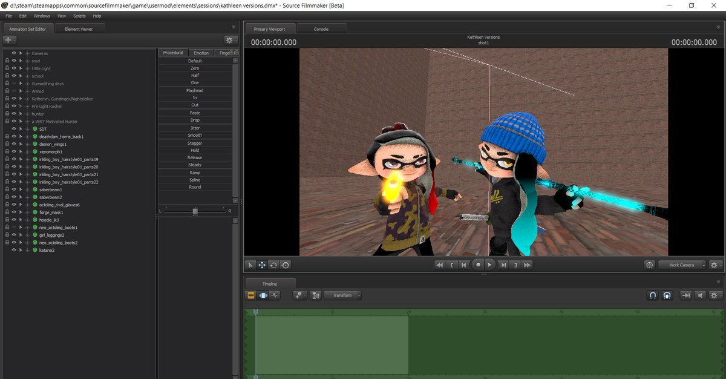
Task: Expand the deathclaw_horns_back1 node
Action: click(28, 136)
